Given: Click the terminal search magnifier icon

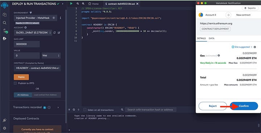Looking at the screenshot, I should click(x=122, y=110).
